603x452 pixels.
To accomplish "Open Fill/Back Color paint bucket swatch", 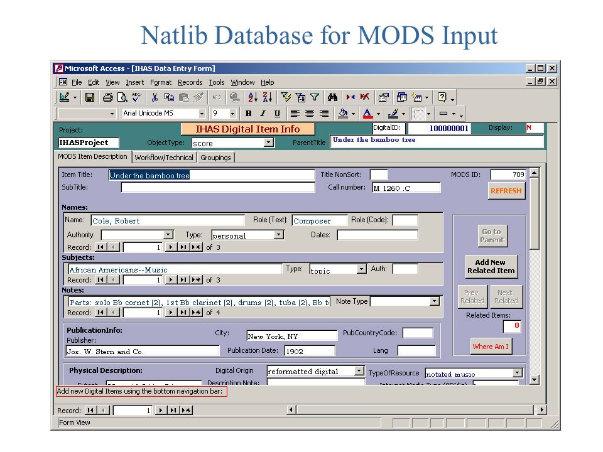I will coord(343,114).
